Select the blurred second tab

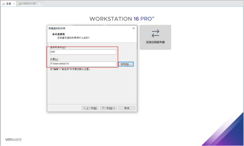[30, 4]
